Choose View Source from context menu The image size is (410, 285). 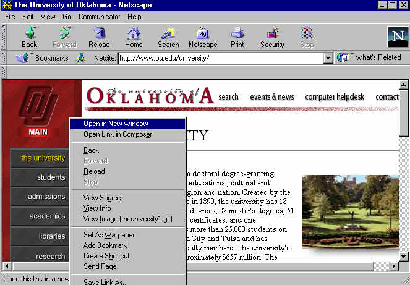pos(127,198)
